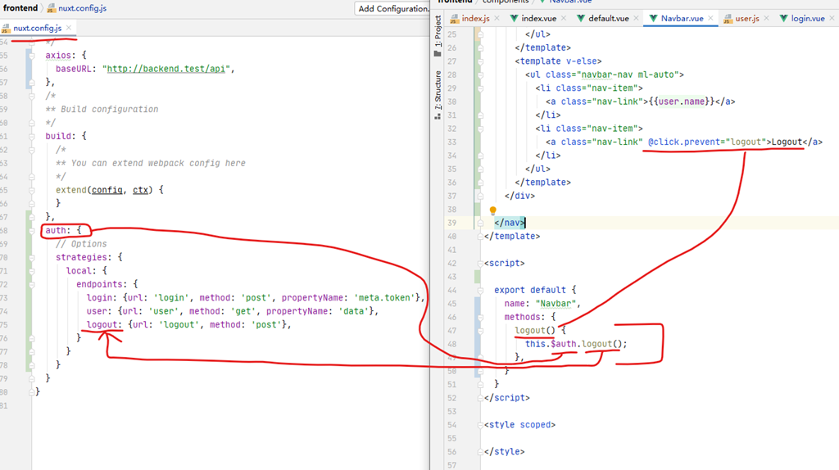Screen dimensions: 839x470
Task: Click the JS icon in nuxt.config.js breadcrumb
Action: [x=52, y=8]
